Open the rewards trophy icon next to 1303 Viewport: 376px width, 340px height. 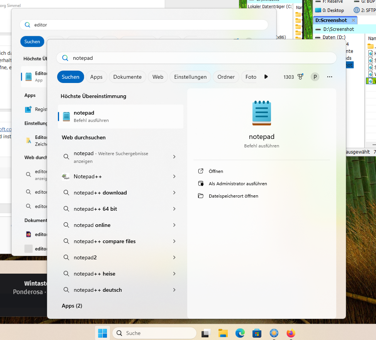[300, 77]
